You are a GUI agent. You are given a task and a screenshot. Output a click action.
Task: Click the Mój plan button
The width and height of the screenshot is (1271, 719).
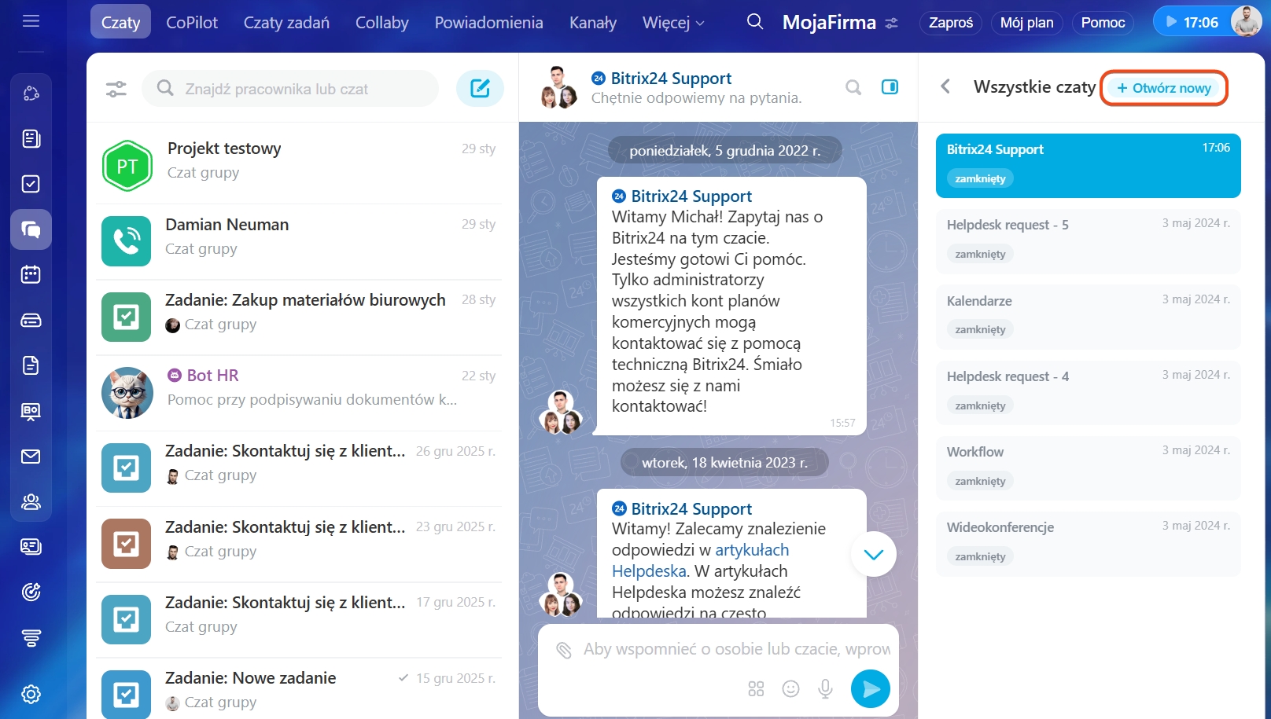[1026, 22]
